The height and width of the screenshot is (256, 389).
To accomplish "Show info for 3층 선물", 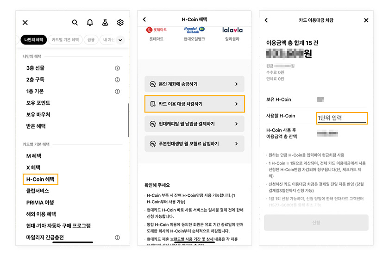I will [x=117, y=68].
